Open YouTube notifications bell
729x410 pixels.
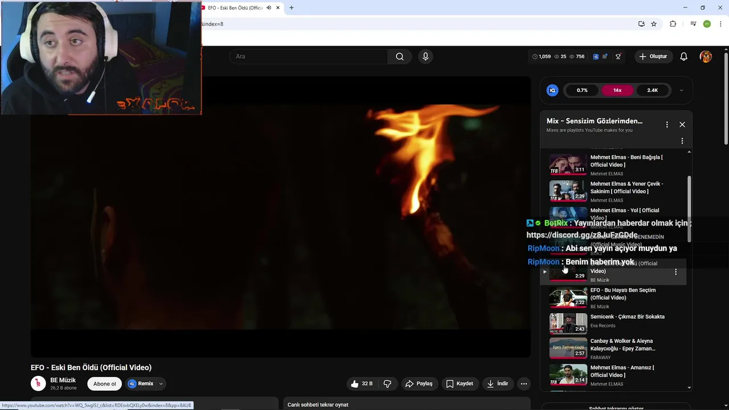click(x=683, y=56)
